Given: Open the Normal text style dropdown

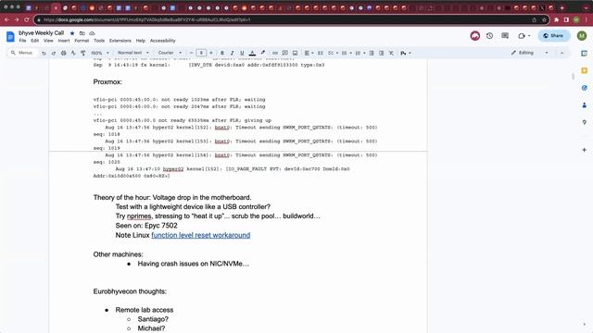Looking at the screenshot, I should (x=132, y=53).
